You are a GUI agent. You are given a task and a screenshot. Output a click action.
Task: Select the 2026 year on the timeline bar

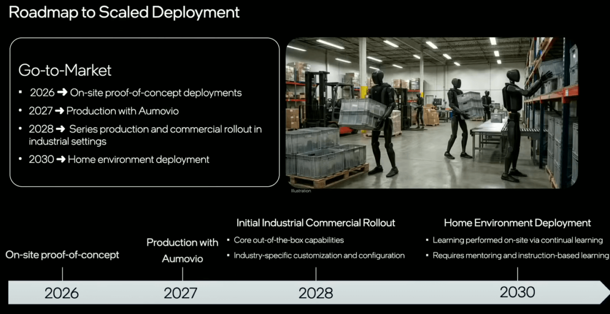(x=62, y=293)
